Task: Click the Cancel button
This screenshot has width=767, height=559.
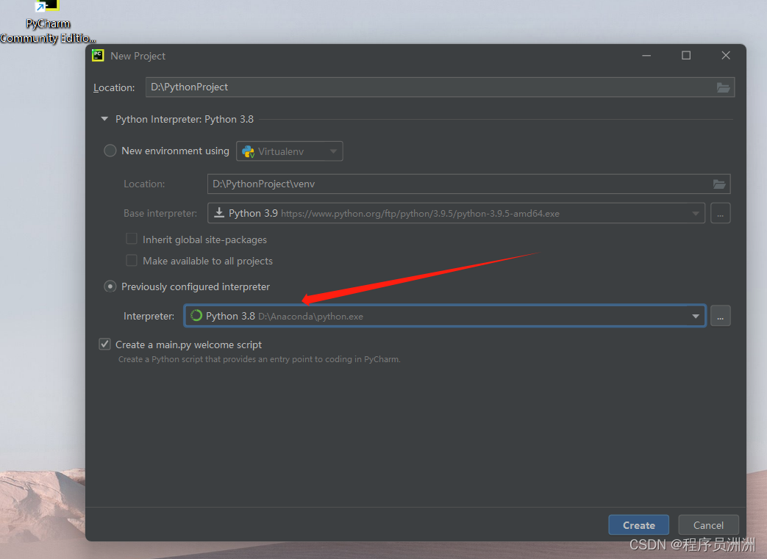Action: tap(708, 524)
